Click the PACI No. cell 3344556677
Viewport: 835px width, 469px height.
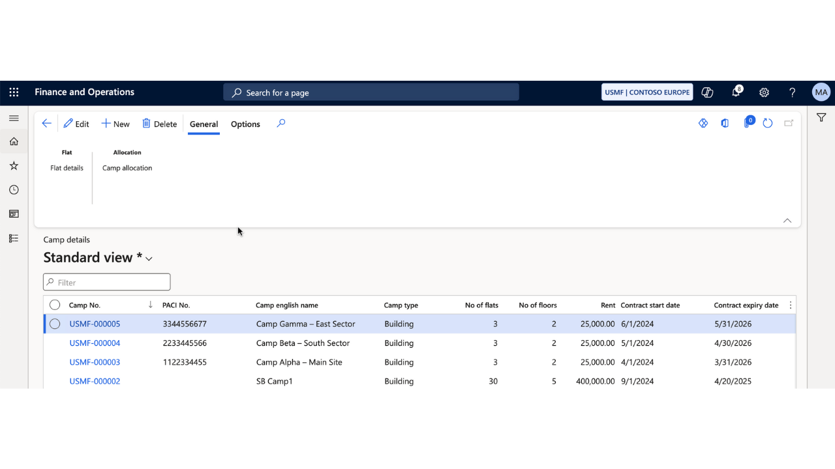[x=185, y=324]
